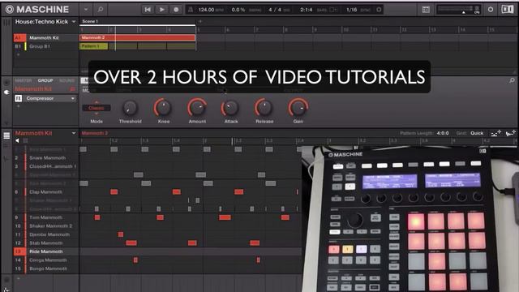Click the Attack knob
Image resolution: width=519 pixels, height=292 pixels.
230,108
